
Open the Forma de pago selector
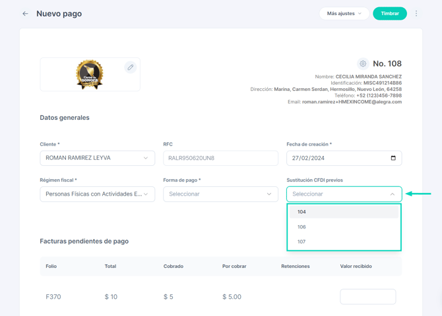pos(220,194)
